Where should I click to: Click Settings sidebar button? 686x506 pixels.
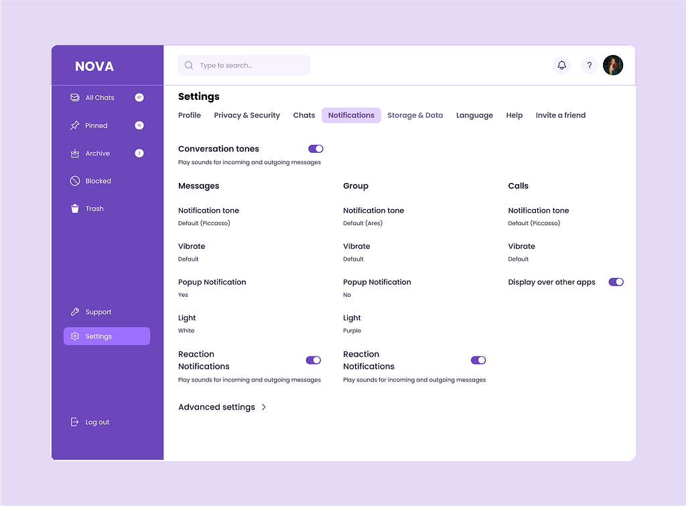107,336
